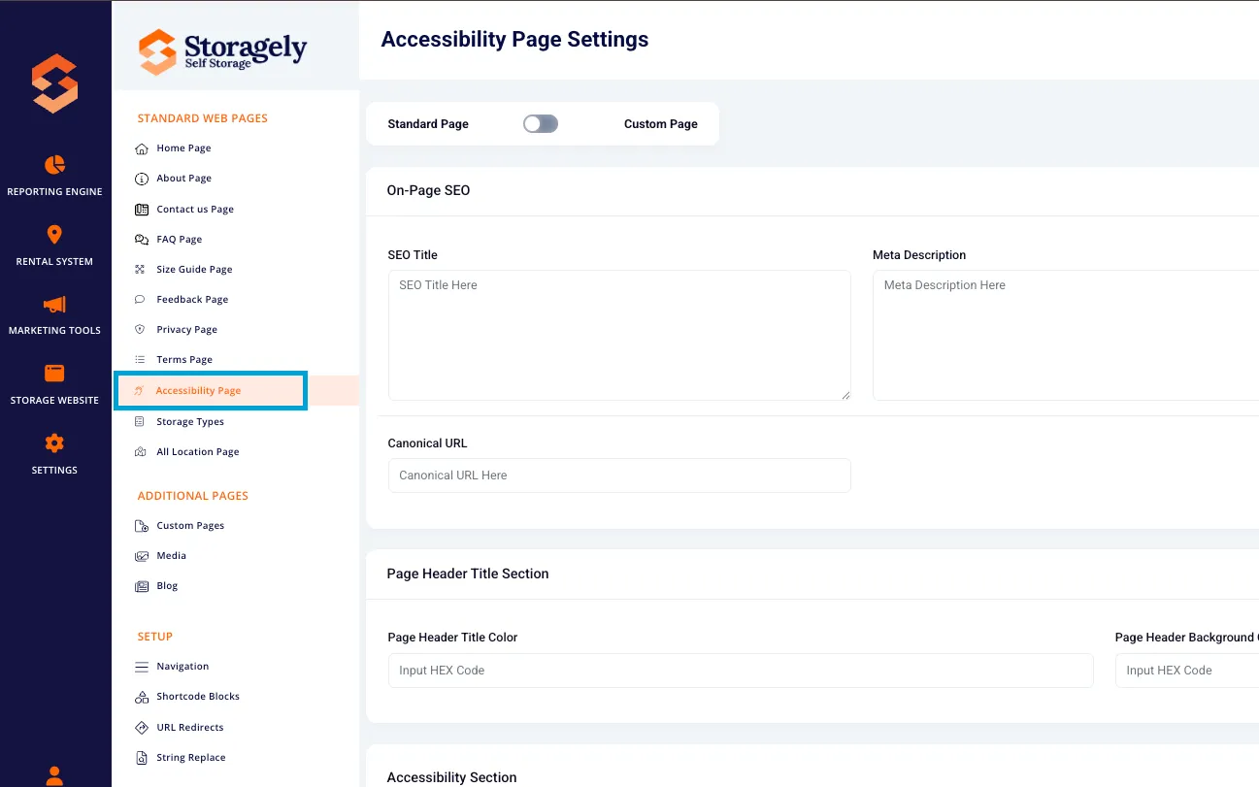Toggle Standard Page to Custom Page switch
Image resolution: width=1259 pixels, height=787 pixels.
coord(541,124)
